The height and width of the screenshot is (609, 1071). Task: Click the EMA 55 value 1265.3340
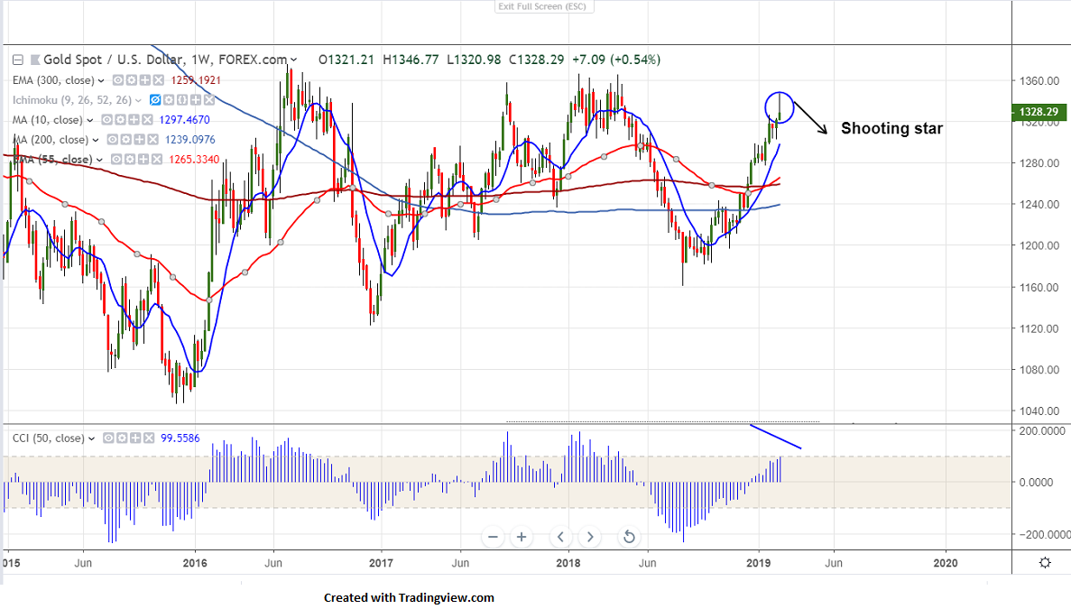194,160
